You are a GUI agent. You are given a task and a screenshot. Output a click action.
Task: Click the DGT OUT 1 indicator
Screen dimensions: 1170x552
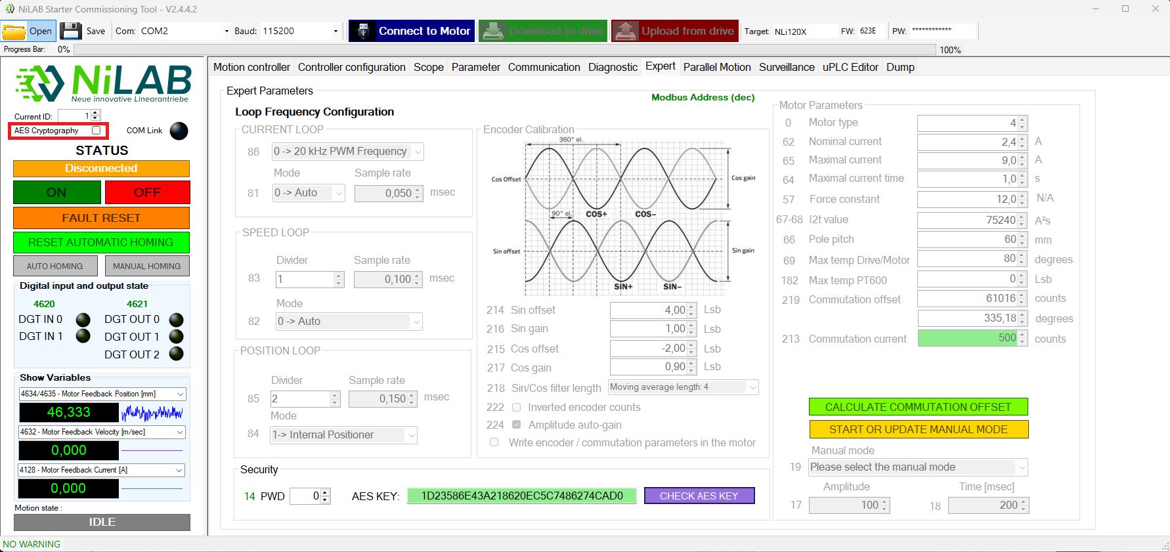tap(176, 337)
